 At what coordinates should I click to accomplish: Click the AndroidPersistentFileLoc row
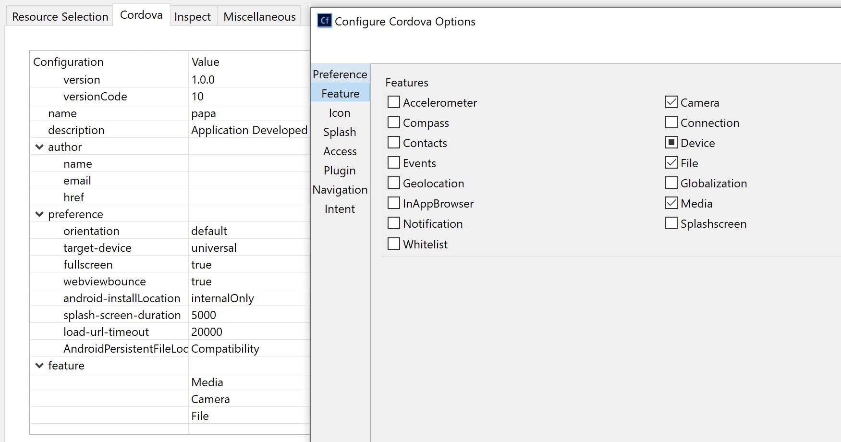170,348
